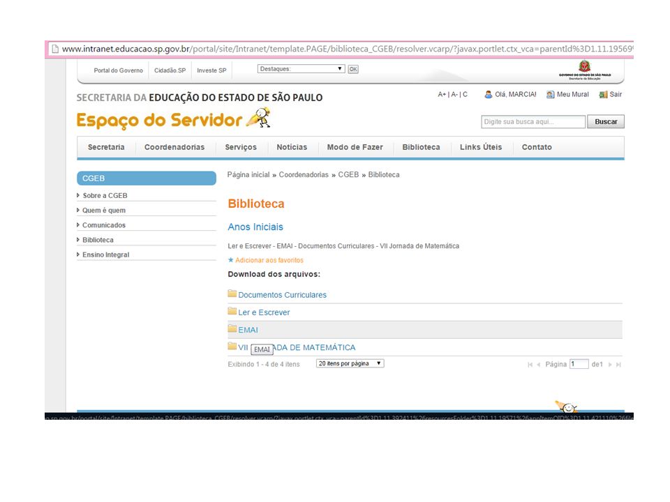The height and width of the screenshot is (502, 670).
Task: Click the Meu Mural icon
Action: click(x=551, y=94)
